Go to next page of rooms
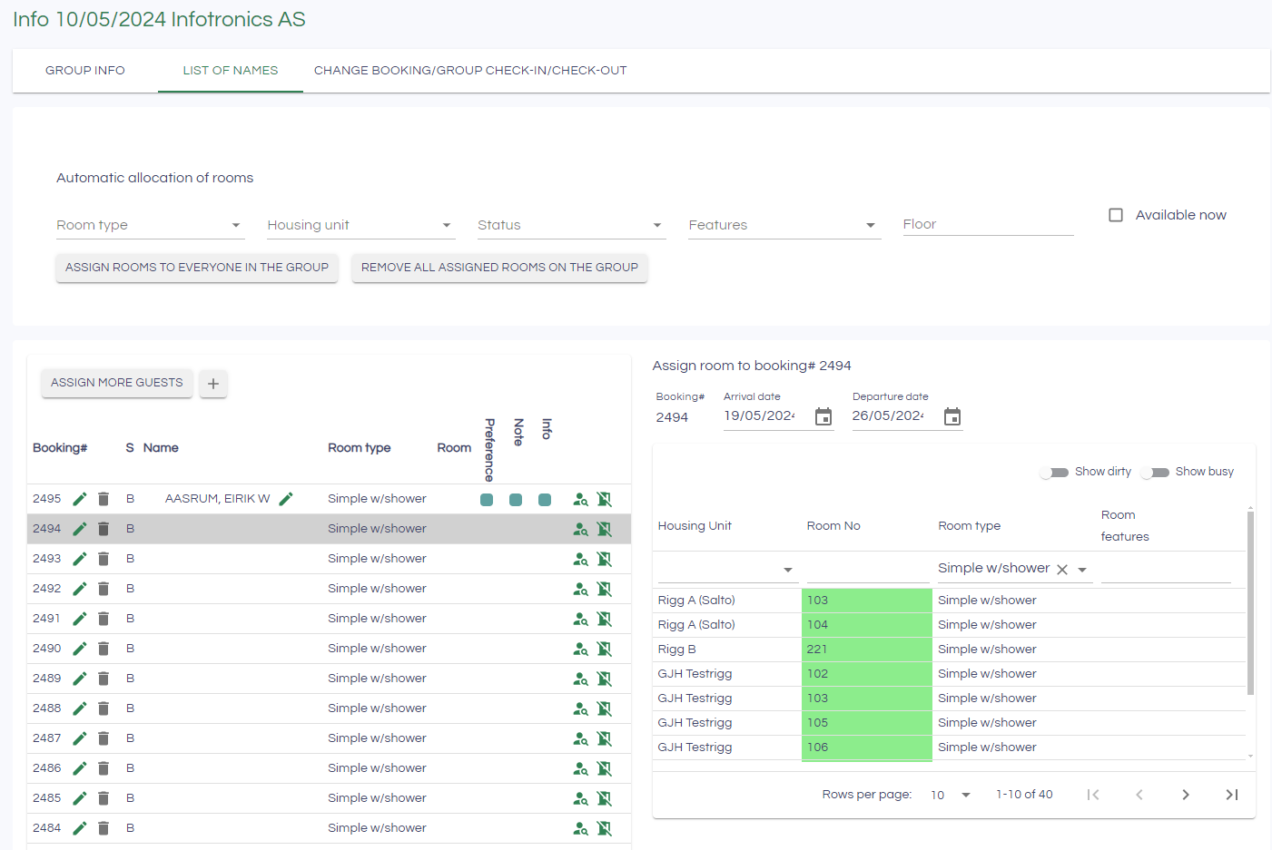 1185,795
